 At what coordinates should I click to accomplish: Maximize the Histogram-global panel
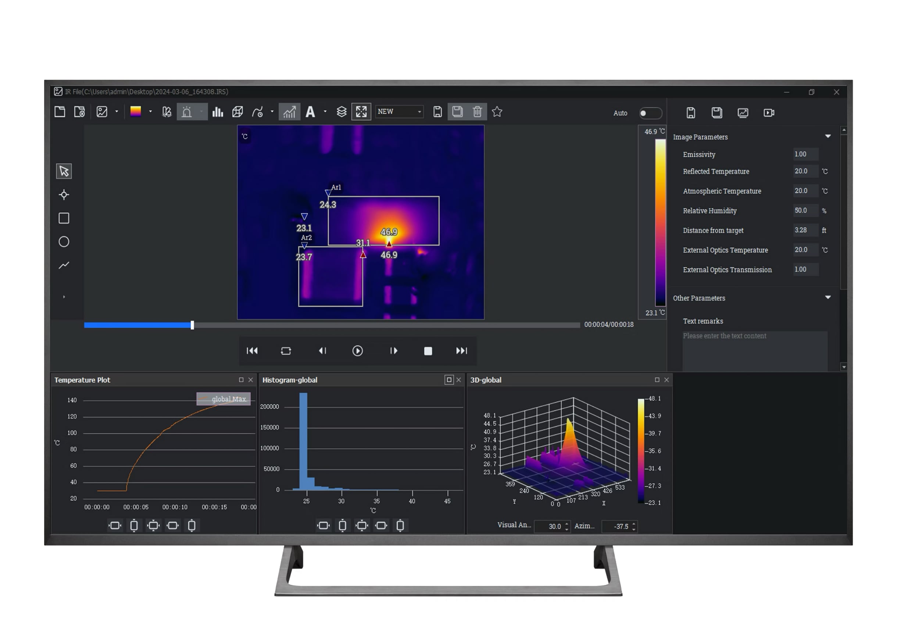[x=449, y=380]
